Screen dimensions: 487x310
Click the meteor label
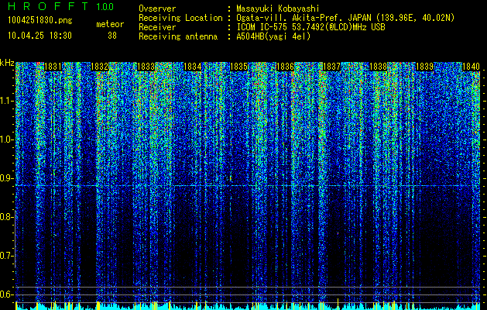click(110, 24)
